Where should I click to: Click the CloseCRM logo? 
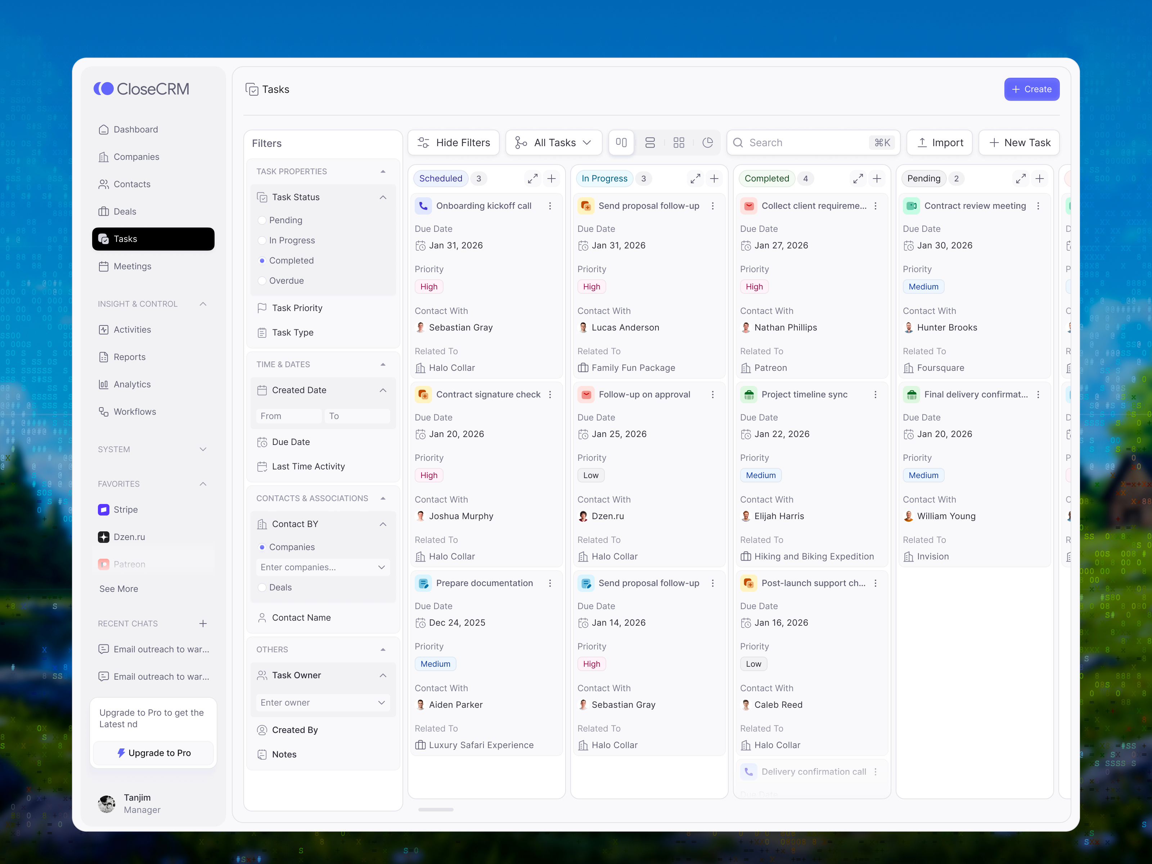[x=141, y=89]
